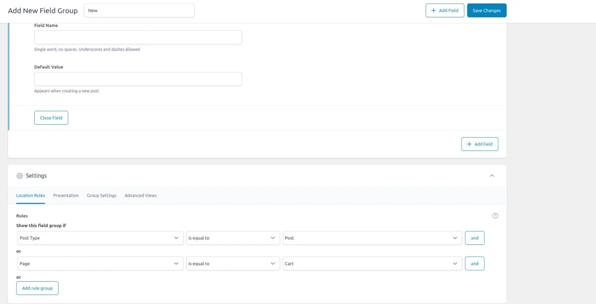Save Changes to the field group
The image size is (596, 304).
[487, 10]
